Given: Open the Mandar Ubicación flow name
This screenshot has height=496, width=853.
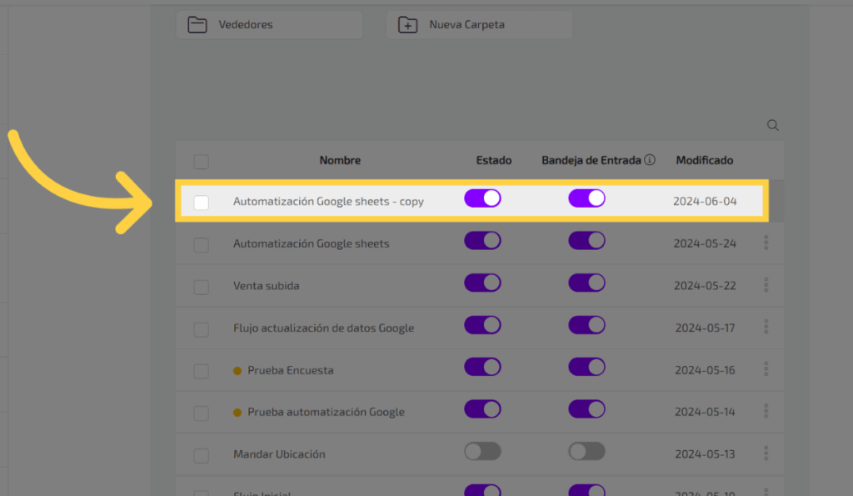Looking at the screenshot, I should tap(279, 454).
